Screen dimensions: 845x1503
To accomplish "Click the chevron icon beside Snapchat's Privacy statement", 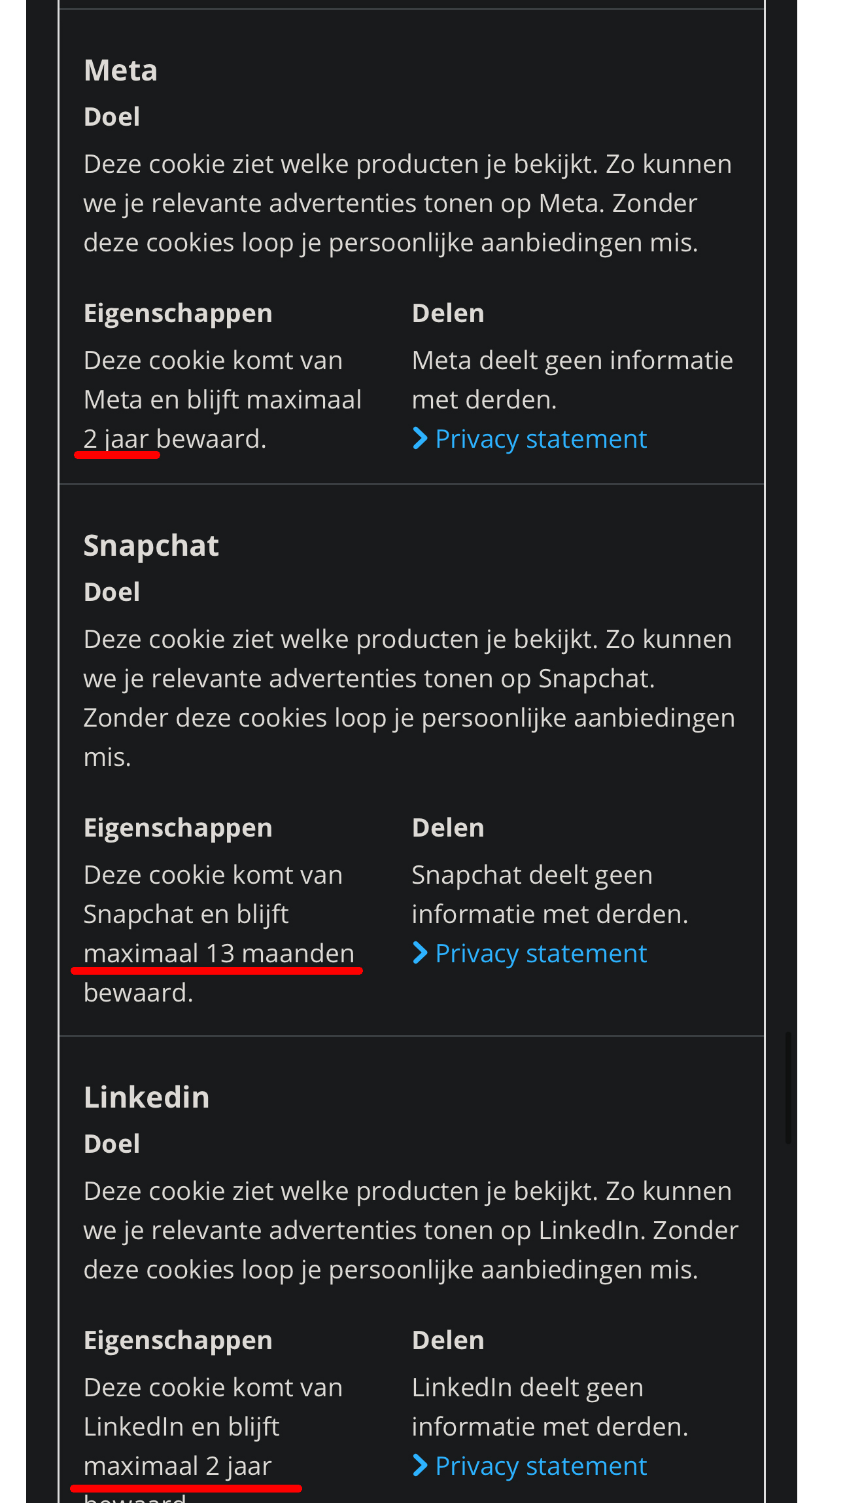I will pyautogui.click(x=421, y=953).
